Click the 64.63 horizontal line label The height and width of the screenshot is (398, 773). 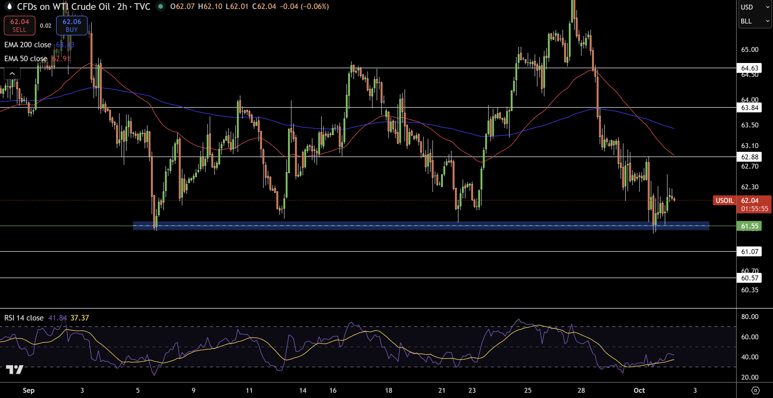tap(749, 68)
